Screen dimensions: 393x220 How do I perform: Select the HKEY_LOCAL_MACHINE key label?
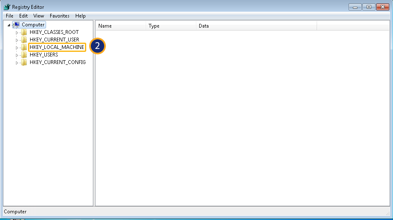[x=57, y=47]
